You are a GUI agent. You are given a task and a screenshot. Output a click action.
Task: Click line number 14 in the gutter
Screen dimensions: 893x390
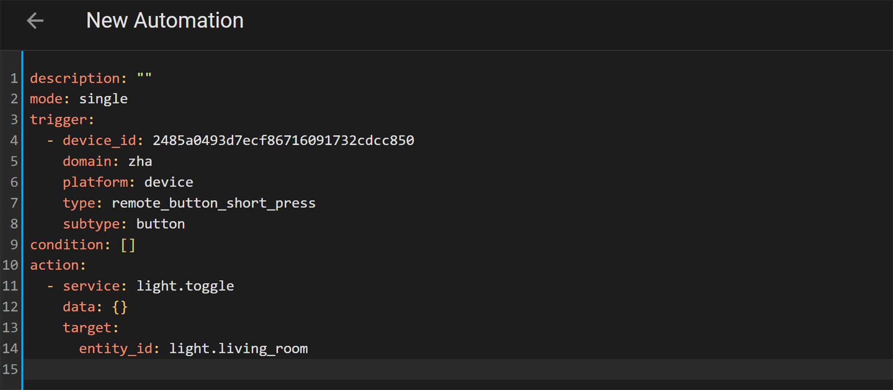point(10,349)
